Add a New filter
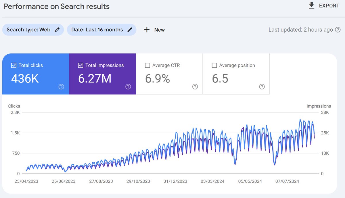345x198 pixels. pos(154,30)
